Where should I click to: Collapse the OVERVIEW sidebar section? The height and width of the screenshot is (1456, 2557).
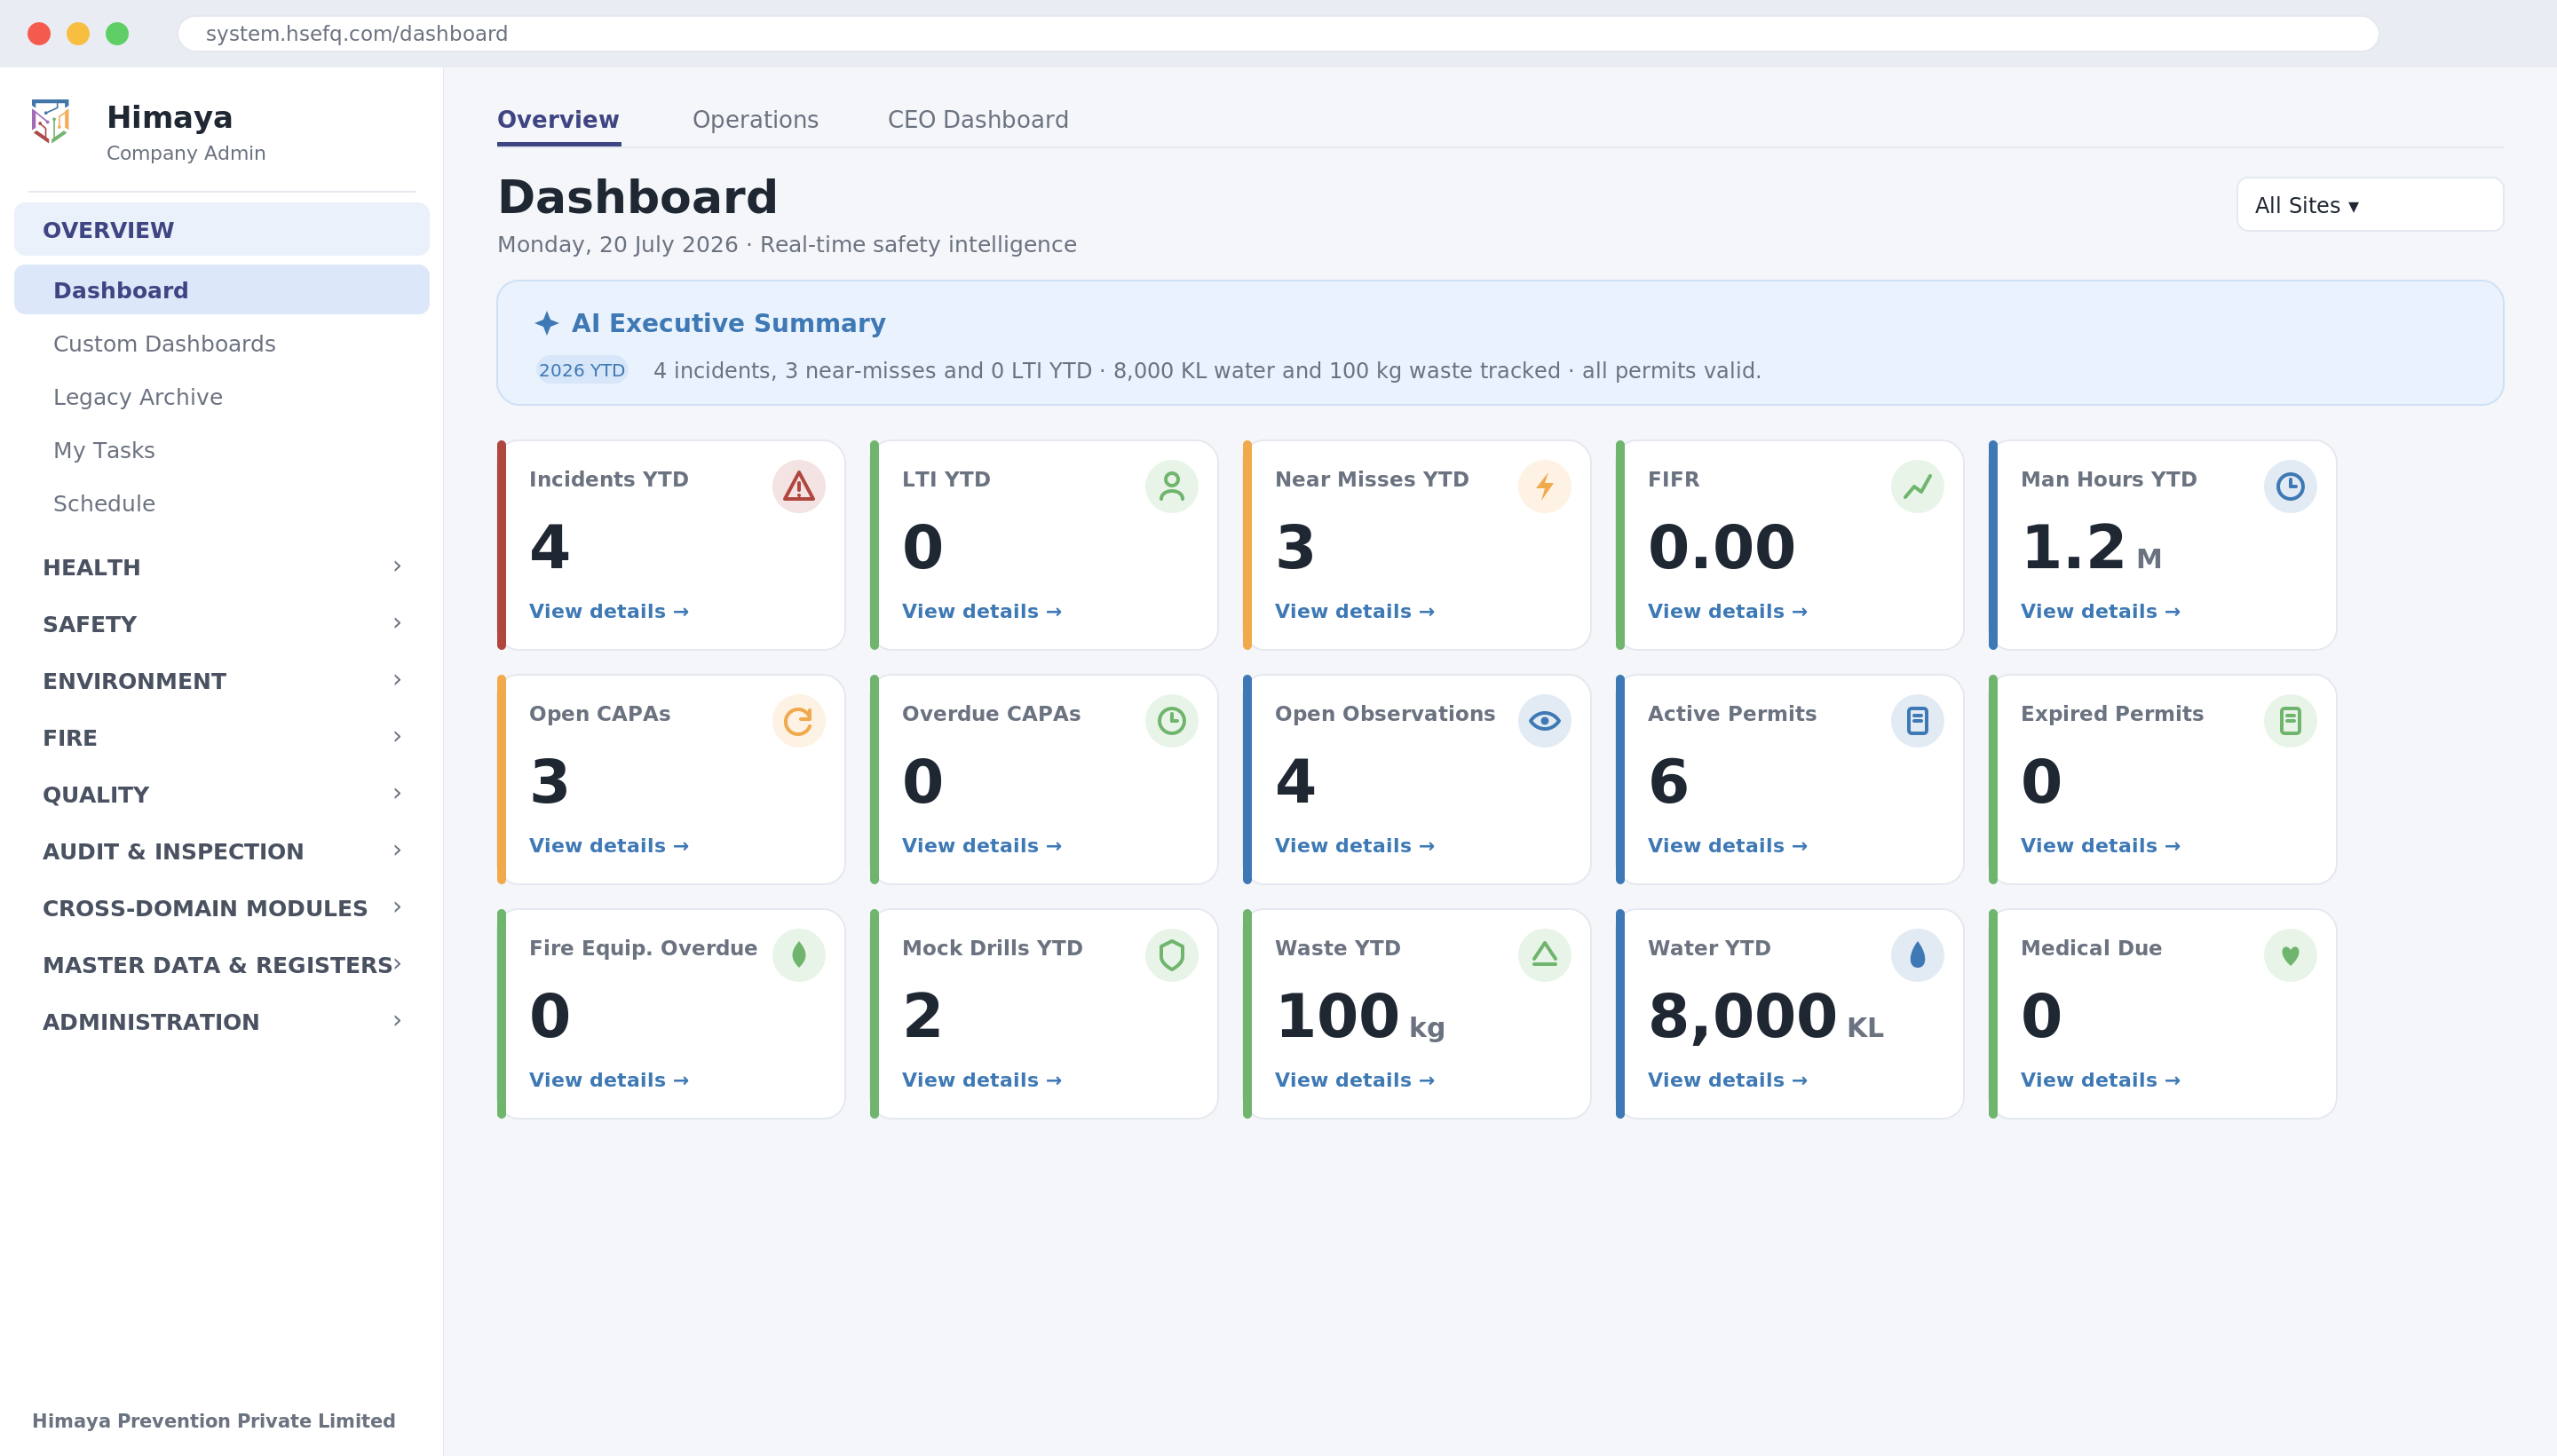[x=221, y=230]
